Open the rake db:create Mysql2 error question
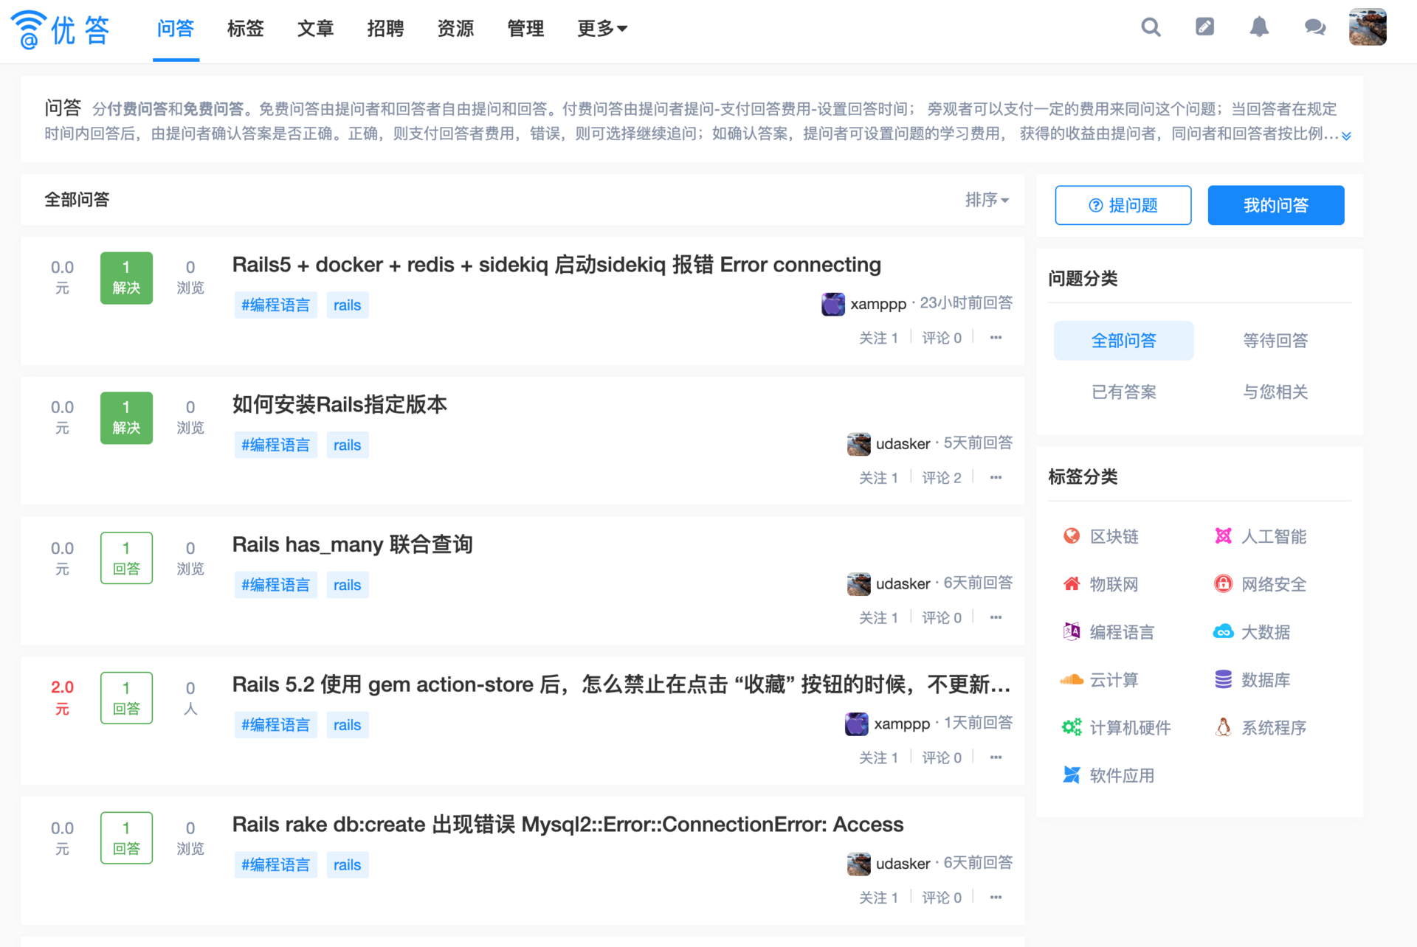 (568, 825)
